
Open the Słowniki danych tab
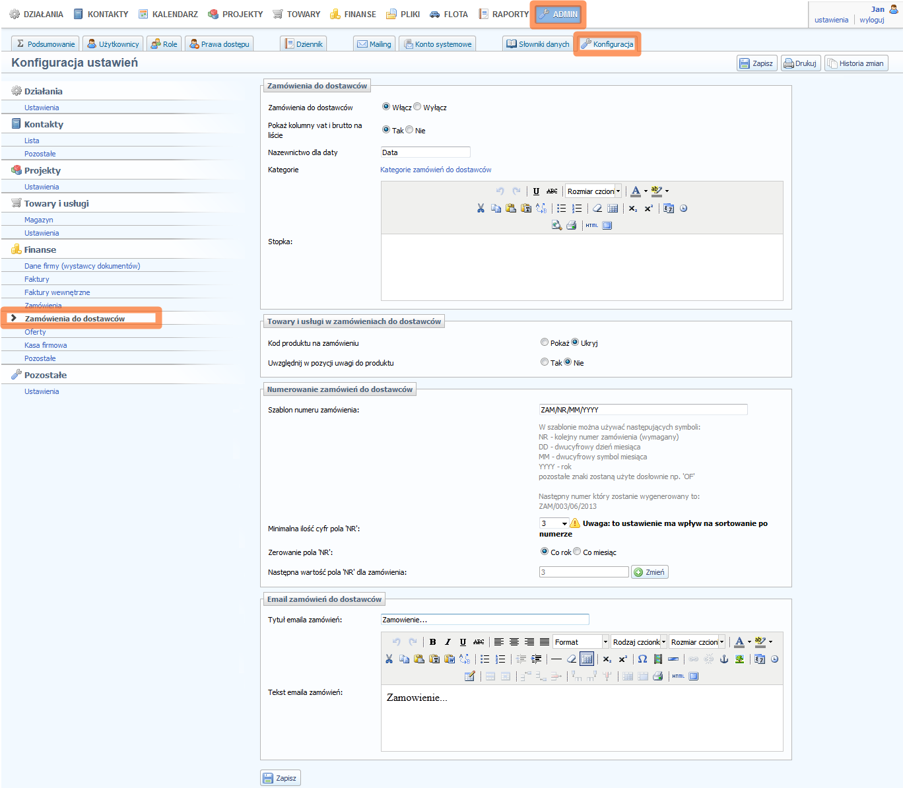538,44
